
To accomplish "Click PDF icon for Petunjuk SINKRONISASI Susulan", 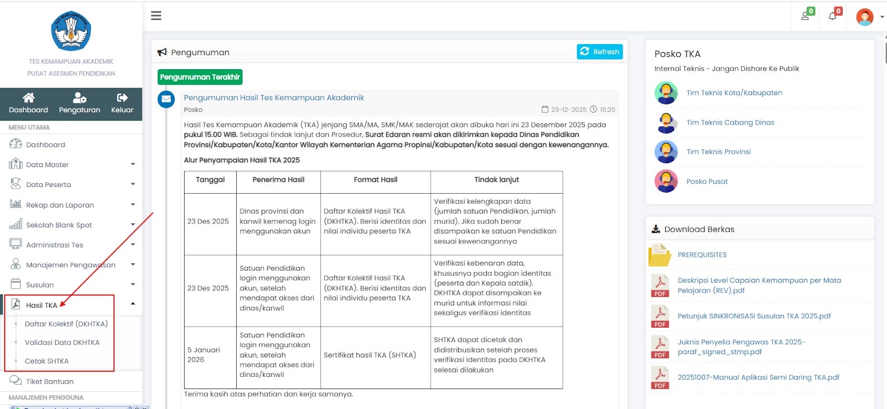I will pos(660,317).
